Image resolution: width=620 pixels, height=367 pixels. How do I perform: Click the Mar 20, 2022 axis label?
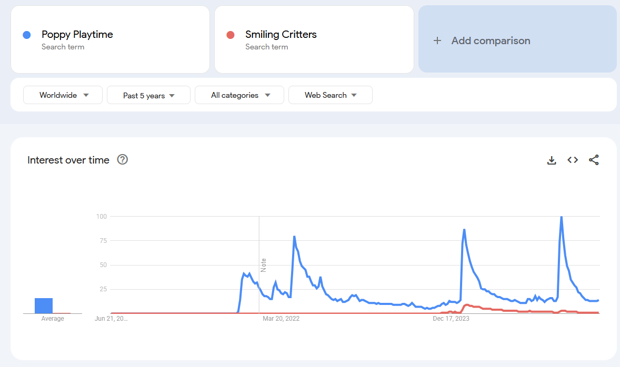(x=281, y=319)
